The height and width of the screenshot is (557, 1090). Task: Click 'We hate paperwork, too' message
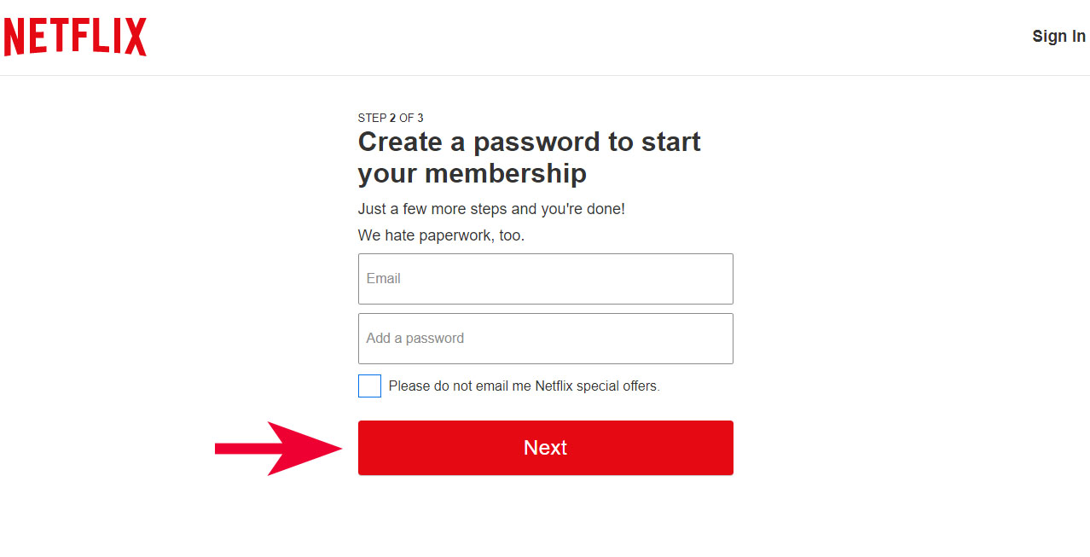coord(441,235)
